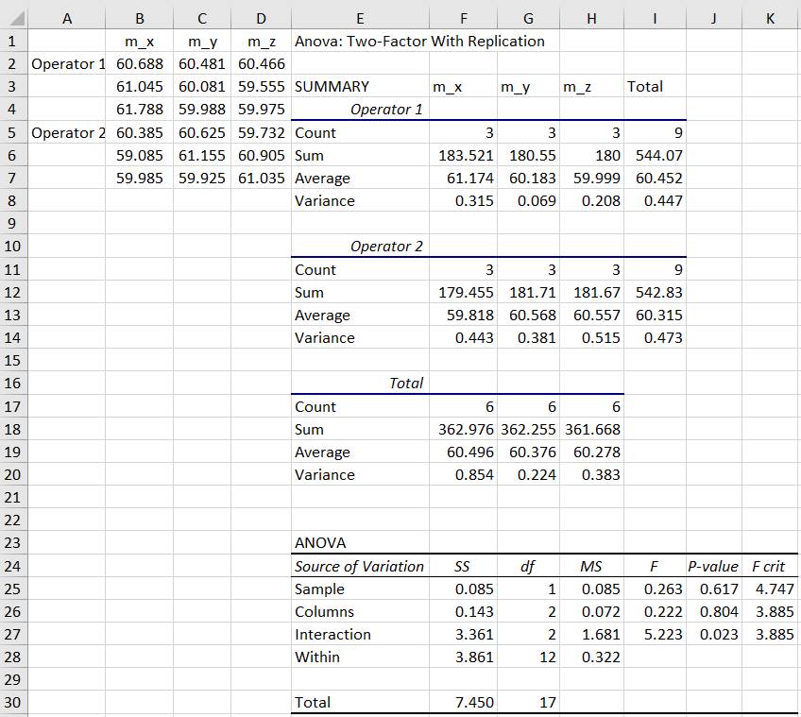Viewport: 801px width, 717px height.
Task: Click the MS column header
Action: click(x=590, y=566)
